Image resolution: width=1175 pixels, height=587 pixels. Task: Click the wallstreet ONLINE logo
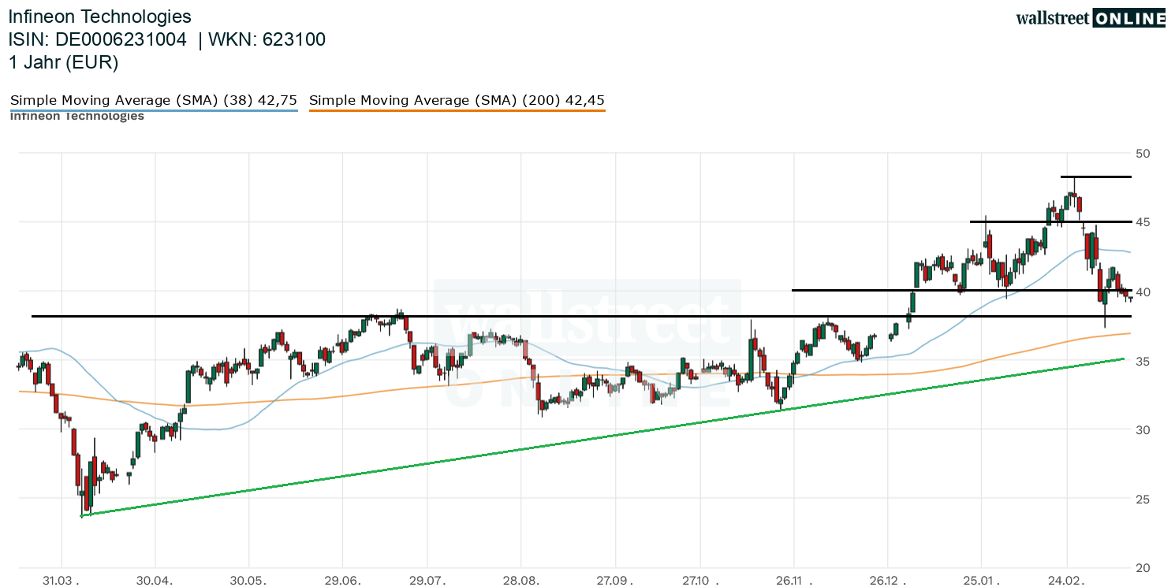1090,18
